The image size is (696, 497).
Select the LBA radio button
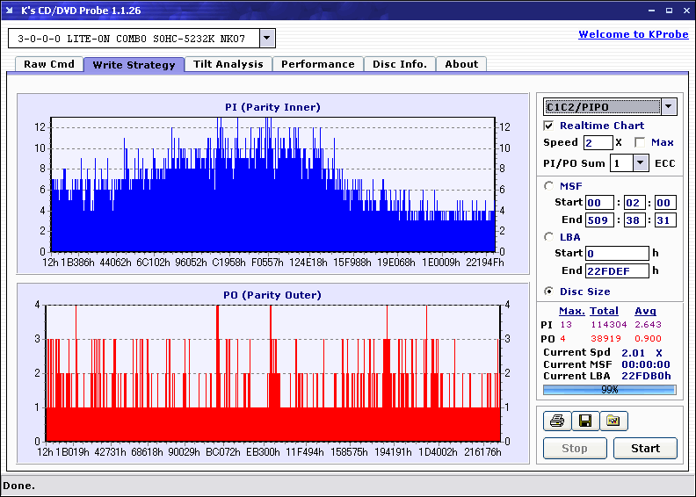[x=549, y=236]
